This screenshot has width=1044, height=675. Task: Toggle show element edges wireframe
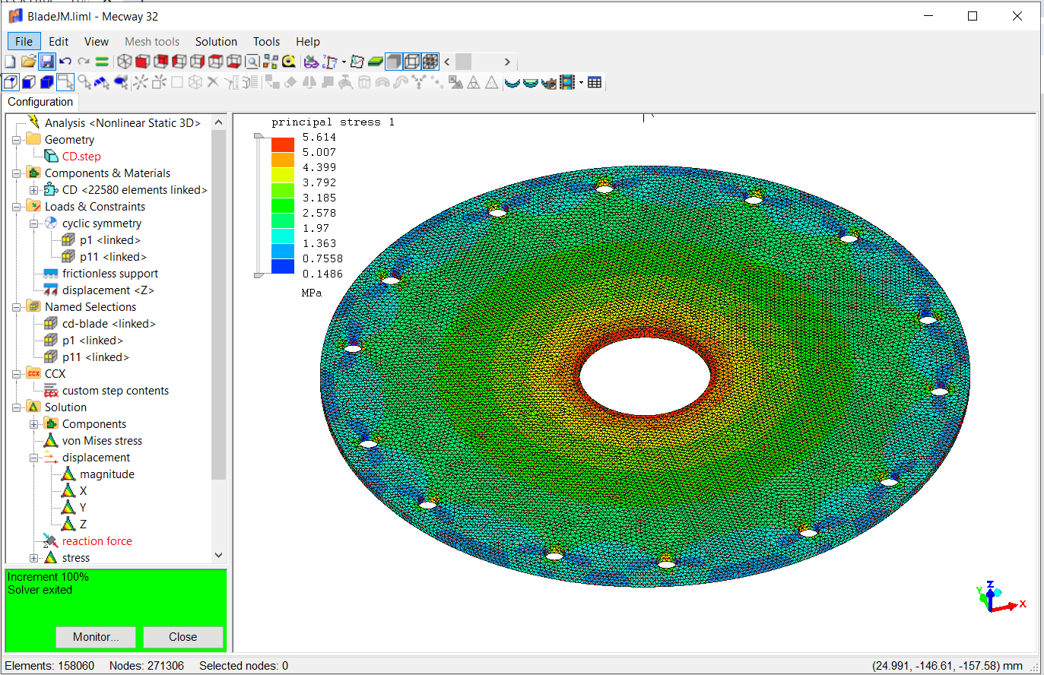(412, 62)
